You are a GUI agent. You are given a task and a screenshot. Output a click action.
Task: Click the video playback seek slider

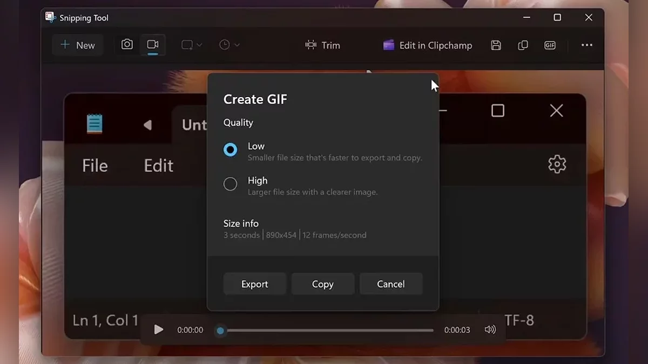[x=327, y=330]
